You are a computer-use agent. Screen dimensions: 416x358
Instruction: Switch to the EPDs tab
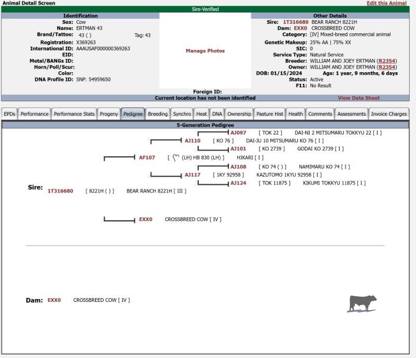coord(9,114)
